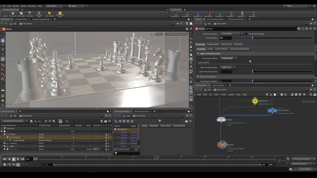Stop timeline playback
Image resolution: width=317 pixels, height=178 pixels.
pos(13,159)
